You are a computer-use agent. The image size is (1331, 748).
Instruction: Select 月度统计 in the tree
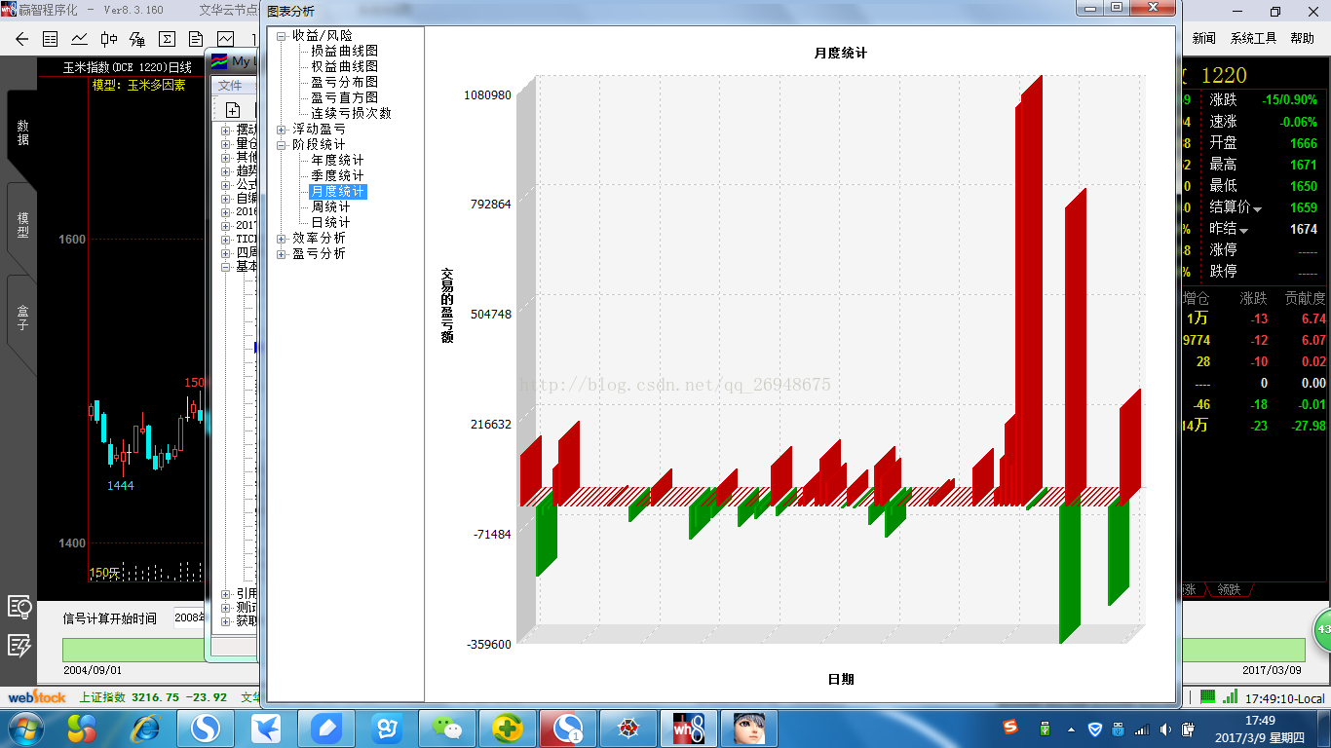(x=338, y=192)
